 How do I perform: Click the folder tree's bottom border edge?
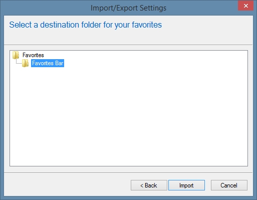pos(129,166)
